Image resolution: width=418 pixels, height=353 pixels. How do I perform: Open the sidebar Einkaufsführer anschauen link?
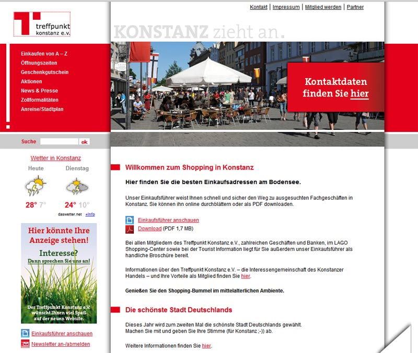[x=62, y=333]
